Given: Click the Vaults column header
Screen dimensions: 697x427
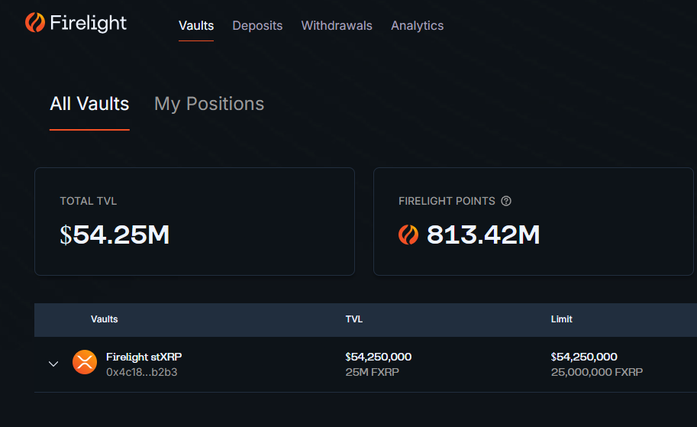Looking at the screenshot, I should tap(104, 319).
